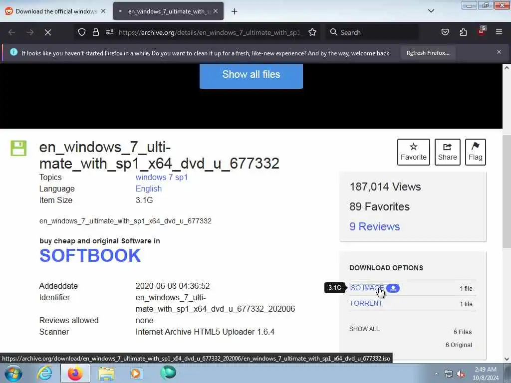Click the padlock site security icon

pos(95,32)
